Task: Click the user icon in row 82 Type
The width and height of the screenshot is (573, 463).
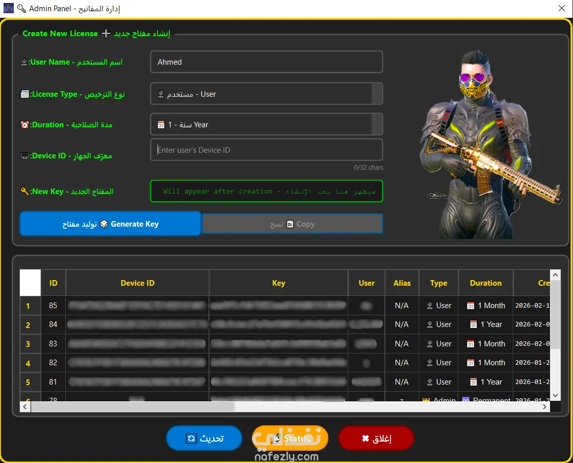Action: coord(430,363)
